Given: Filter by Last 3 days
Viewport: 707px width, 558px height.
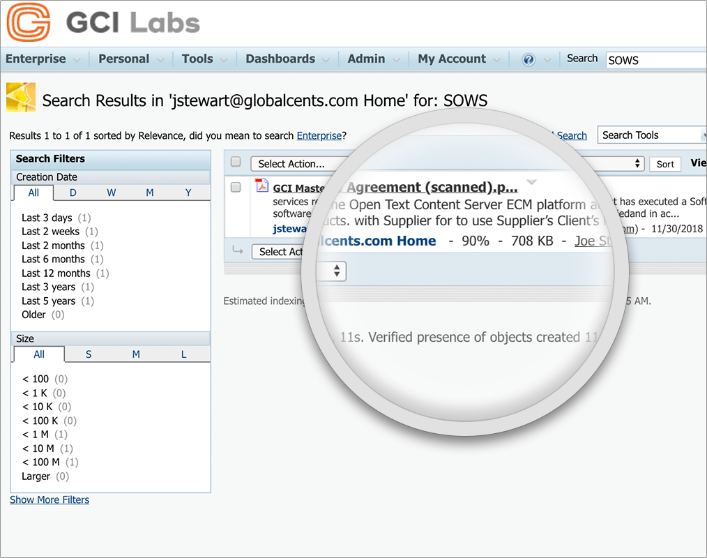Looking at the screenshot, I should tap(47, 218).
